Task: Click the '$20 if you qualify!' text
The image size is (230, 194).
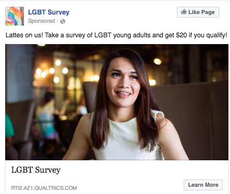Action: [x=201, y=35]
